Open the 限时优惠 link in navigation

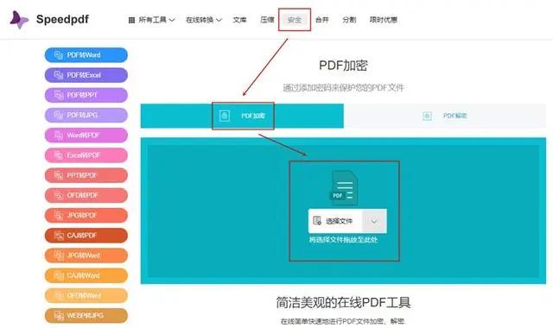tap(384, 20)
